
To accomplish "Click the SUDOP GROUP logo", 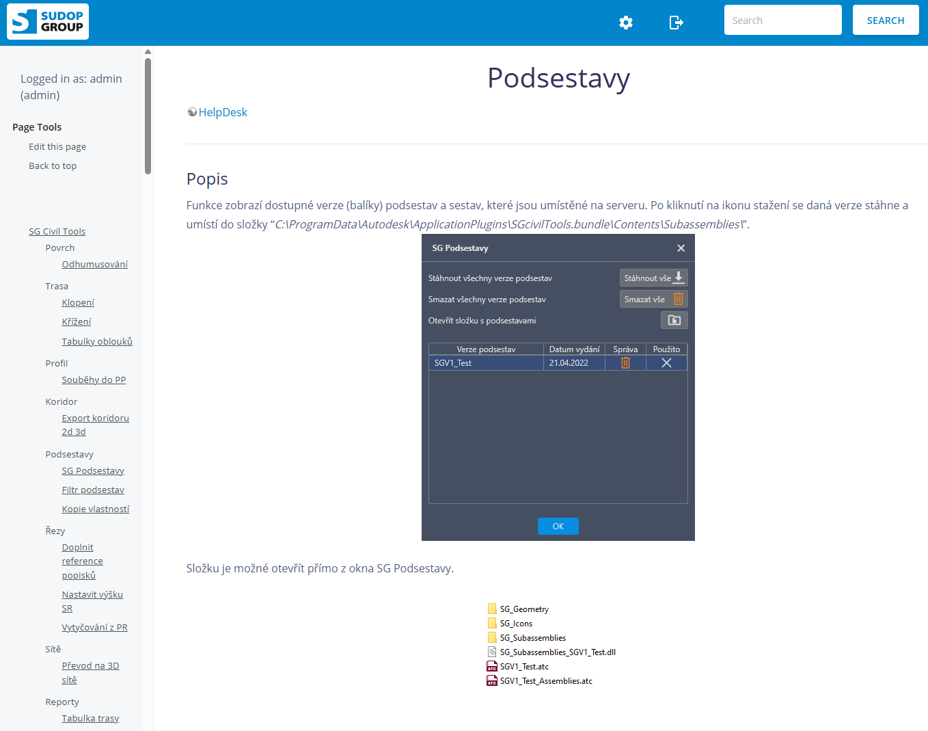I will click(48, 21).
